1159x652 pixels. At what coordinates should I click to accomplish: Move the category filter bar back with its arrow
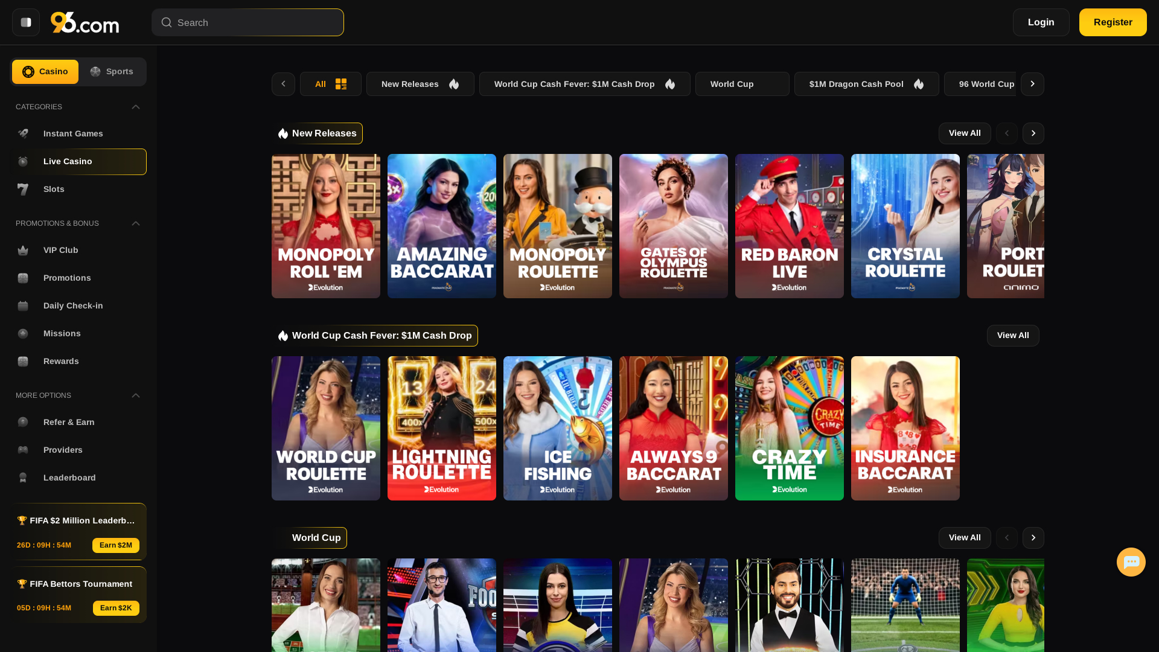point(283,84)
